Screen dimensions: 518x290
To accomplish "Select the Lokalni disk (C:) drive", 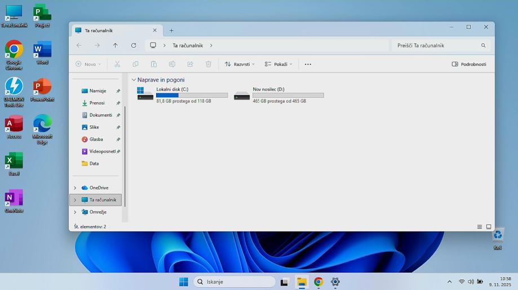I will pos(183,95).
